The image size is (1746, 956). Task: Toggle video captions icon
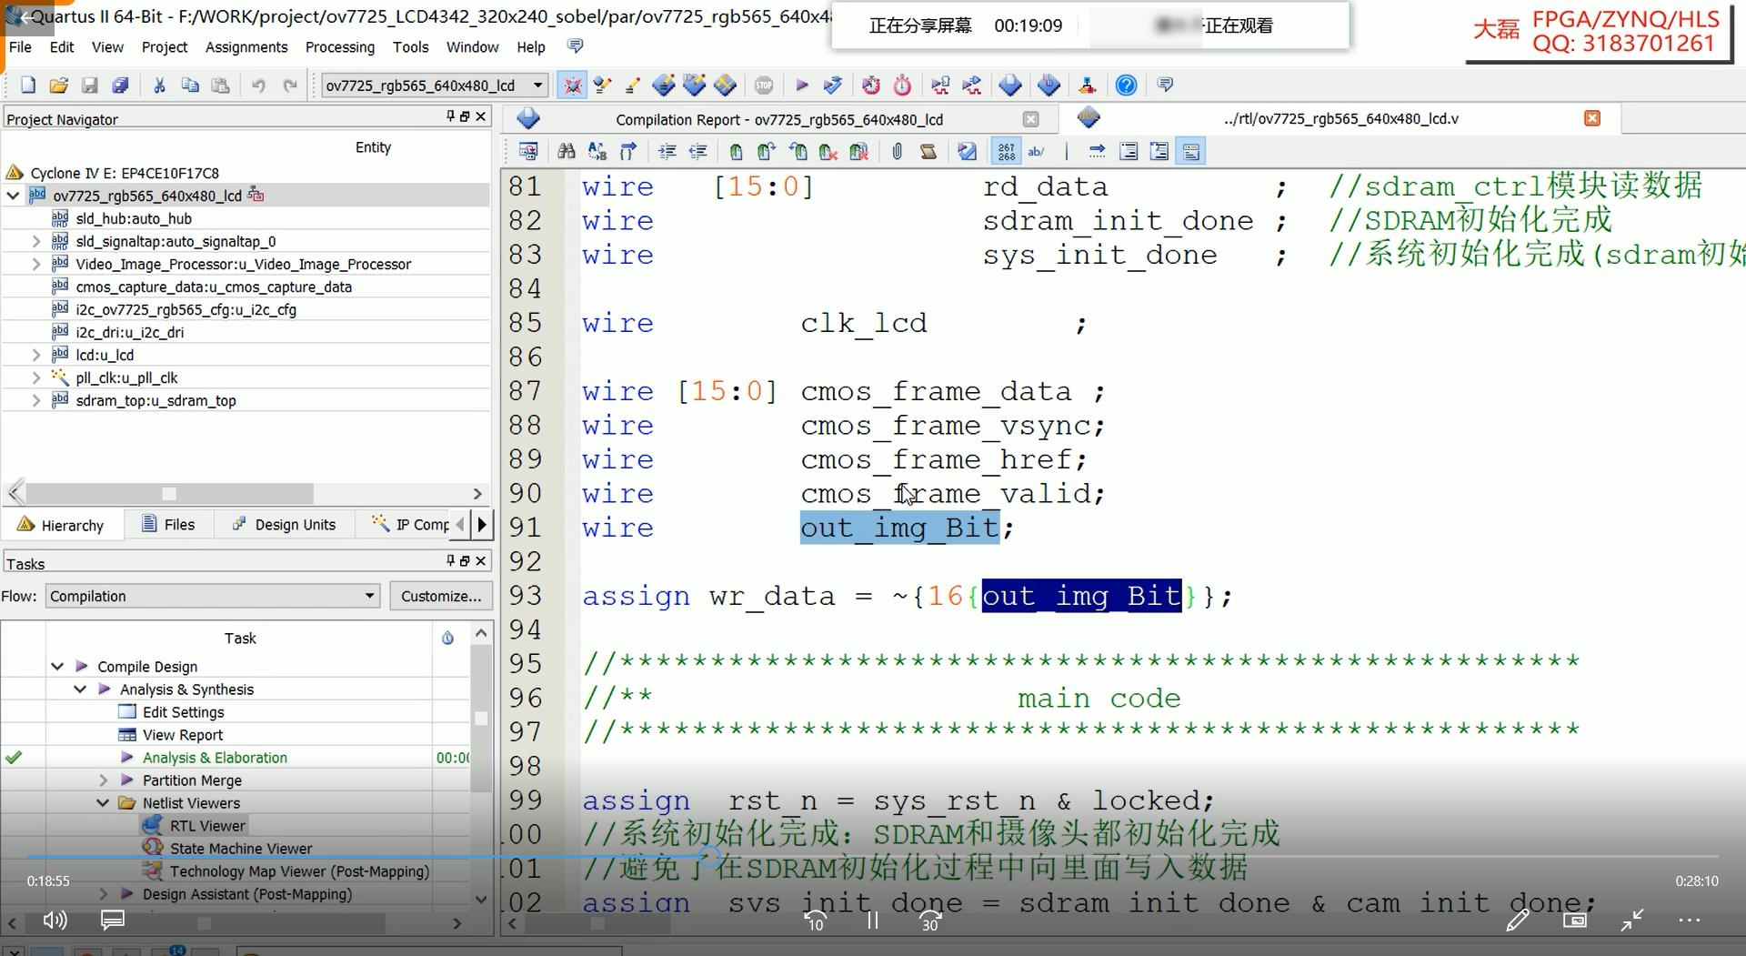(113, 921)
